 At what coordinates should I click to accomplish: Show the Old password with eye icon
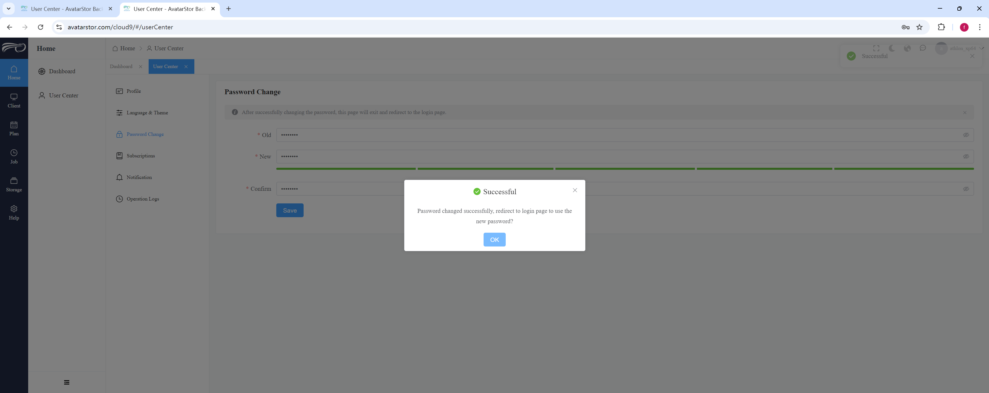click(966, 135)
